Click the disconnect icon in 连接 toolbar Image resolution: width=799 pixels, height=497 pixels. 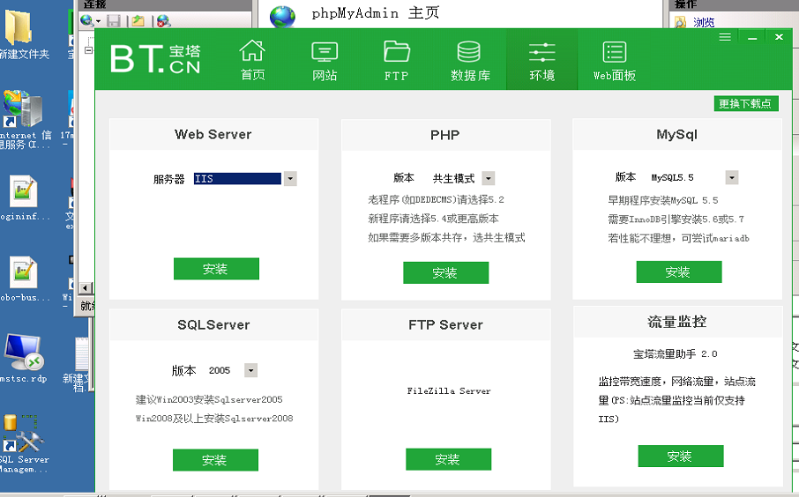coord(163,21)
